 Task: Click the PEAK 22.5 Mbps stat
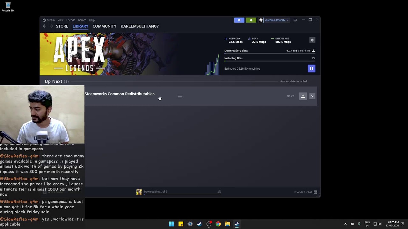point(257,40)
